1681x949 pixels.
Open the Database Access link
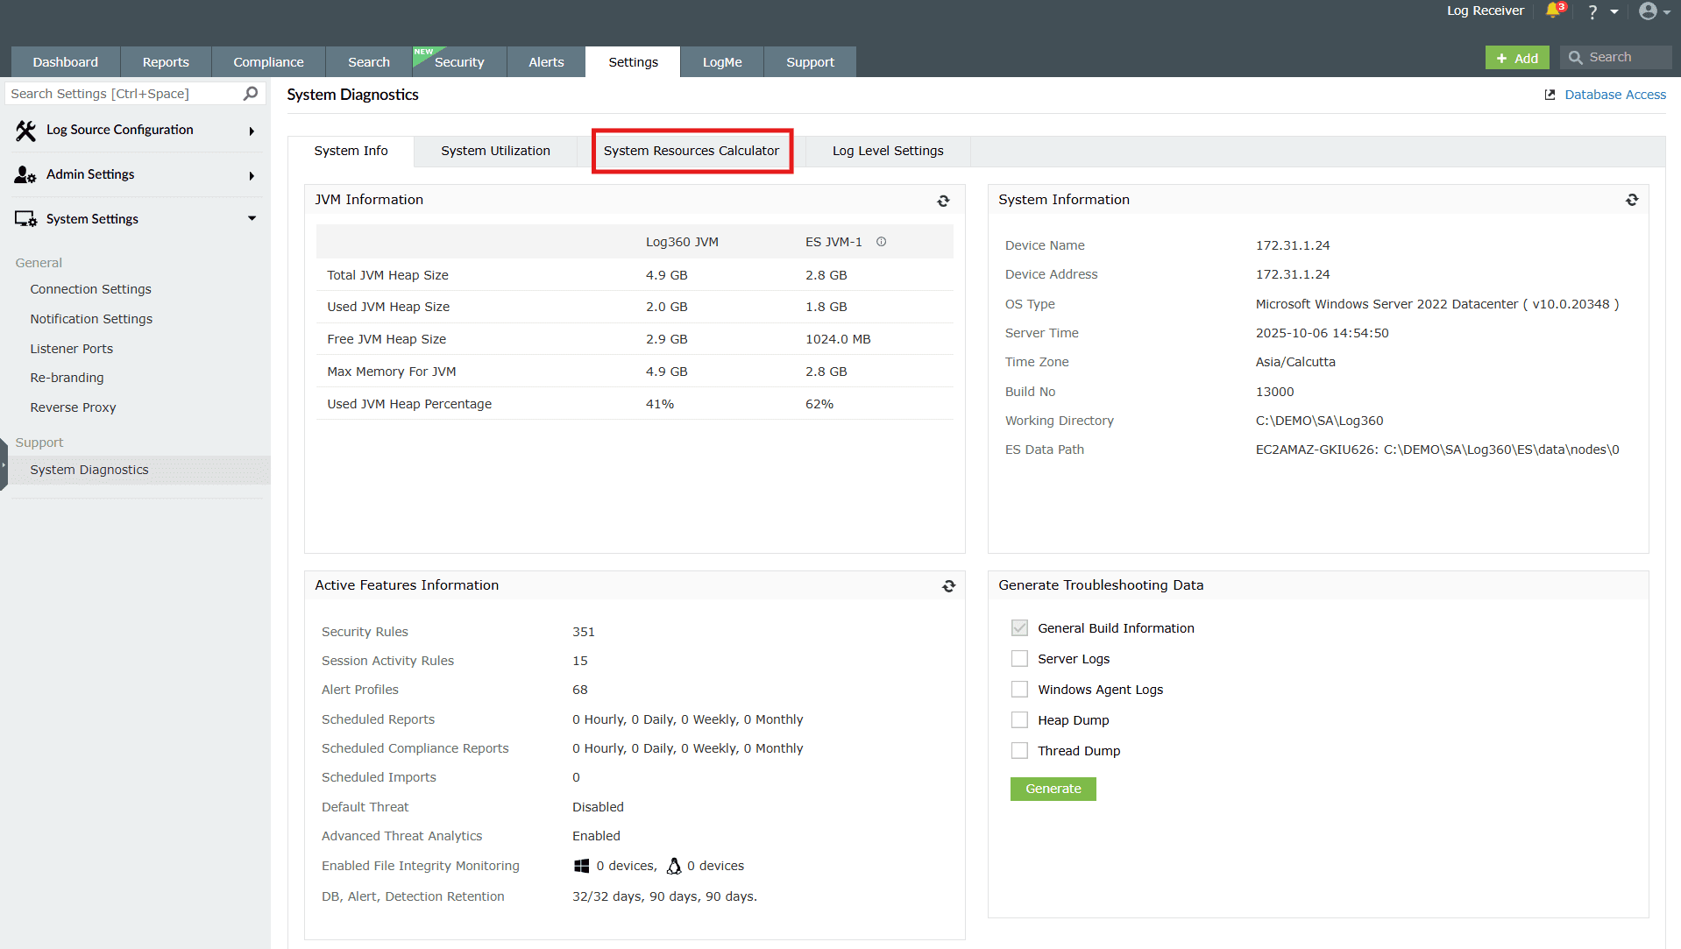(x=1615, y=95)
